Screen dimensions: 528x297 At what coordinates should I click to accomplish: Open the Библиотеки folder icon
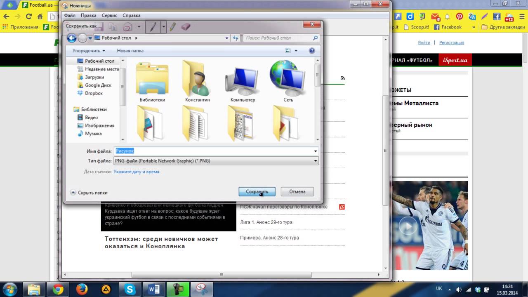tap(152, 81)
